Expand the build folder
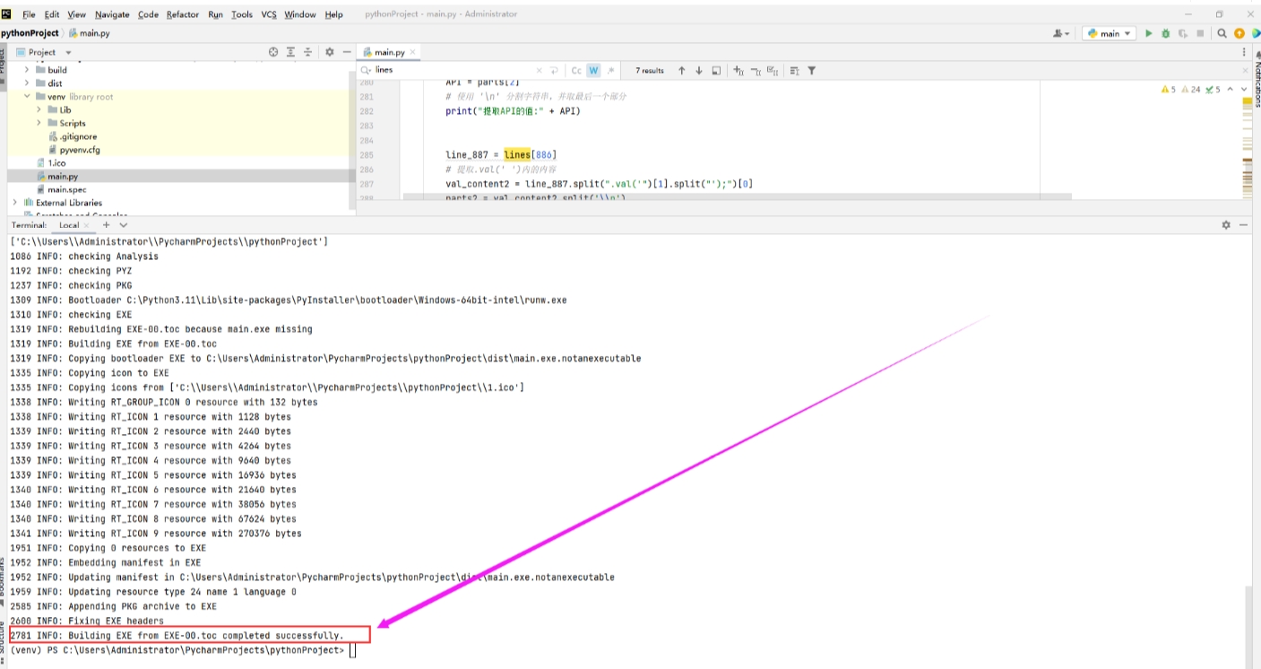Screen dimensions: 1261x669 click(27, 70)
